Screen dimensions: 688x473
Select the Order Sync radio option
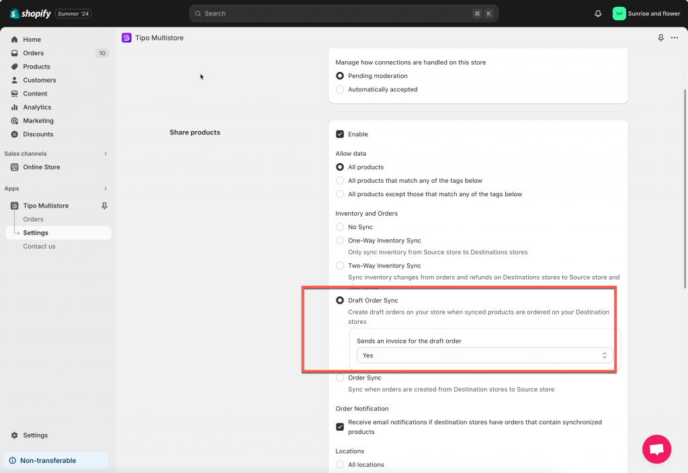click(x=340, y=378)
